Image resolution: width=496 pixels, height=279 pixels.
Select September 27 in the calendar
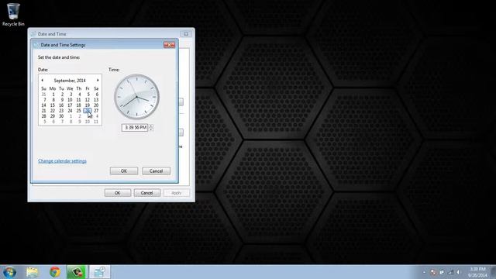(x=96, y=111)
